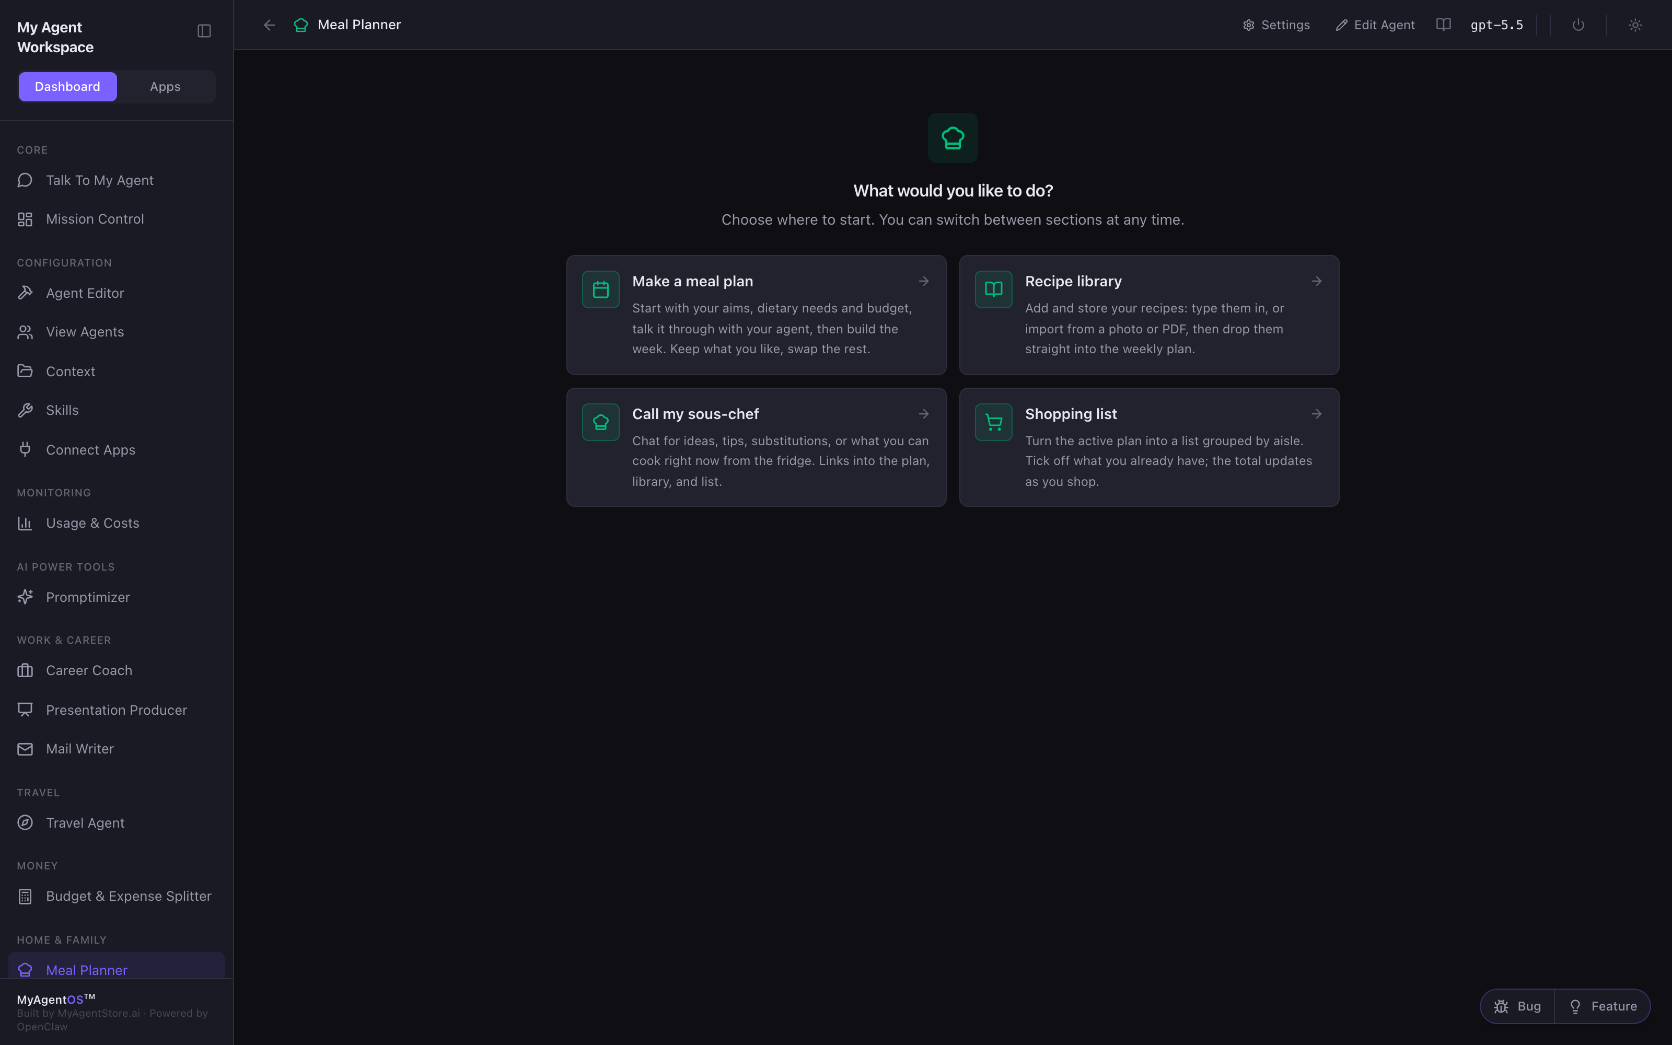Click the Skills wrench icon
The image size is (1672, 1045).
[x=25, y=411]
